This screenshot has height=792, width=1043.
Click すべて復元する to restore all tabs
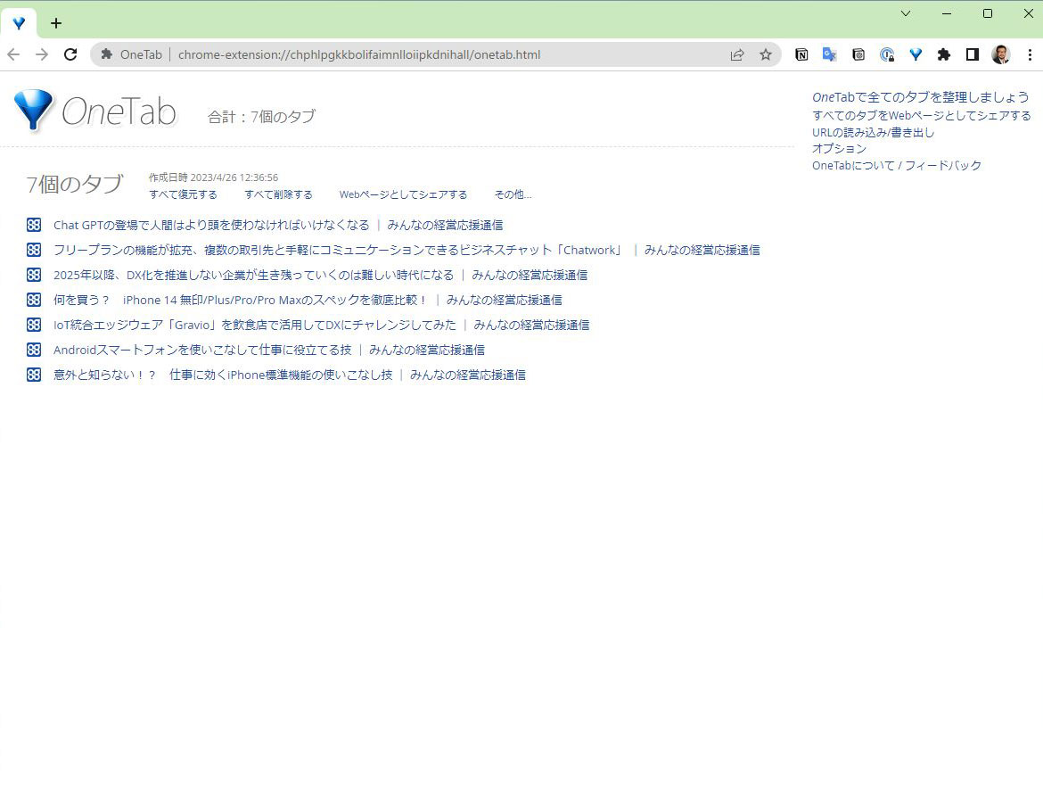[183, 194]
